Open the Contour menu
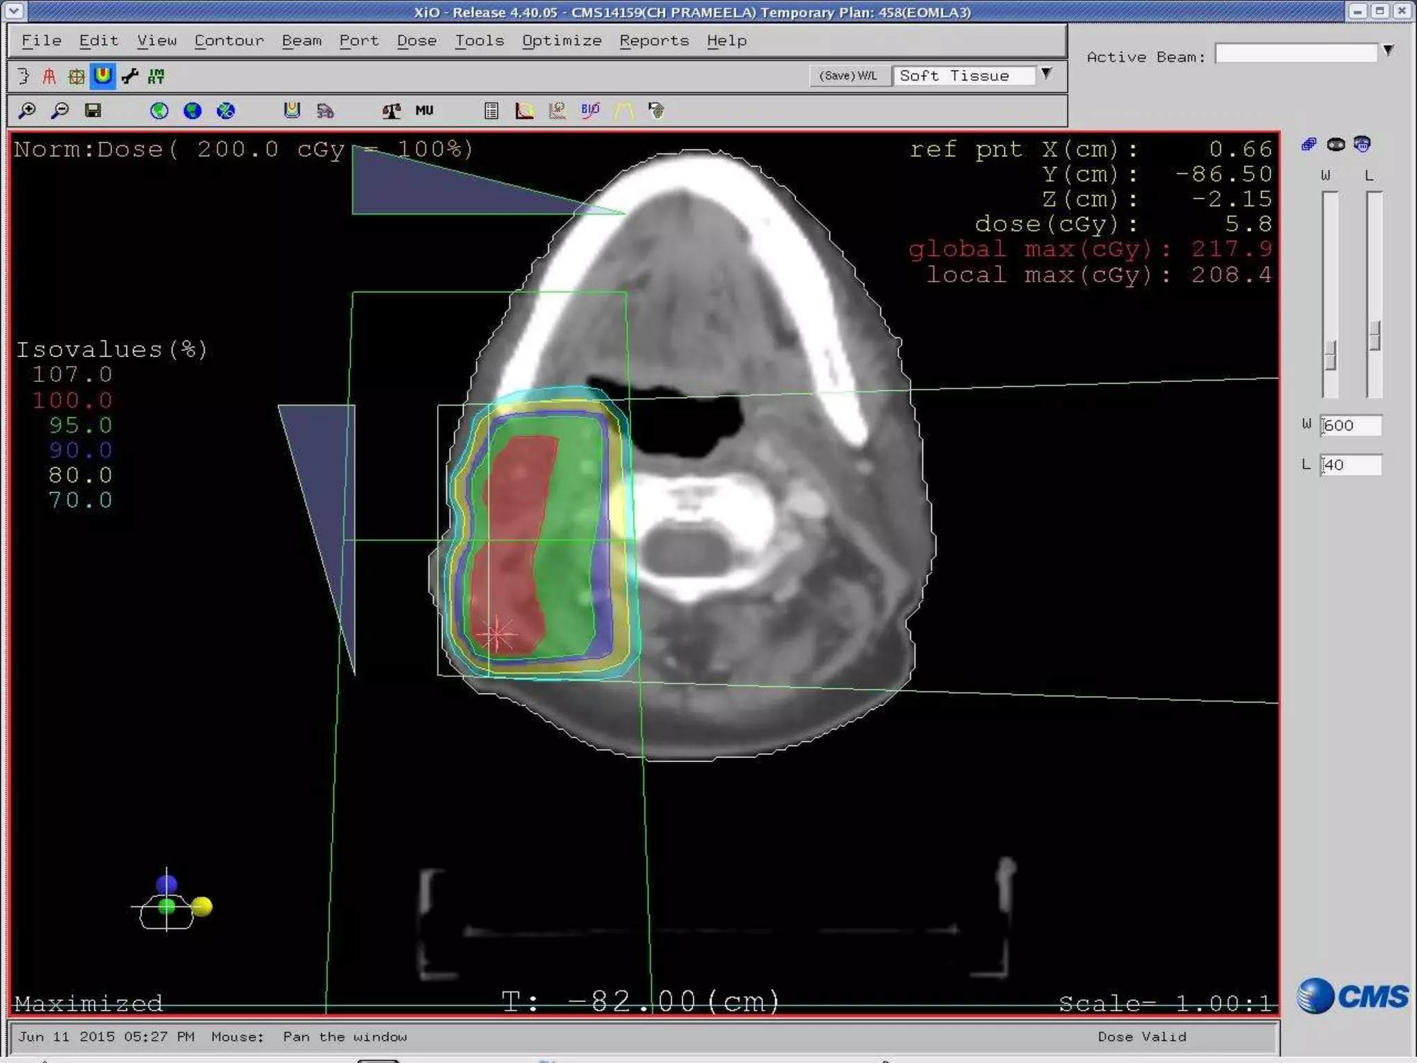 click(x=228, y=41)
